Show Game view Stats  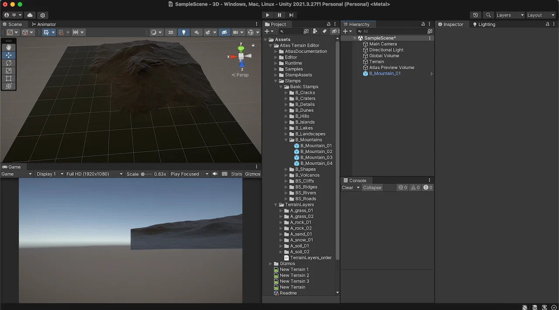(x=237, y=174)
